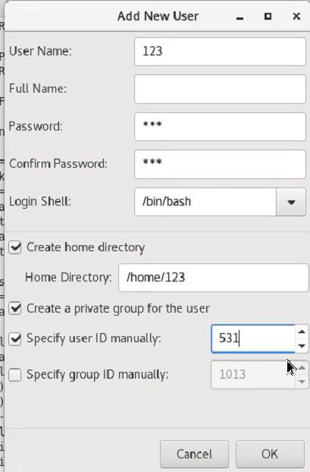Click the group ID 1013 field
The height and width of the screenshot is (472, 310).
click(x=253, y=375)
